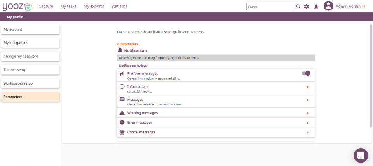
Task: Expand the Warning messages chevron
Action: [x=307, y=113]
